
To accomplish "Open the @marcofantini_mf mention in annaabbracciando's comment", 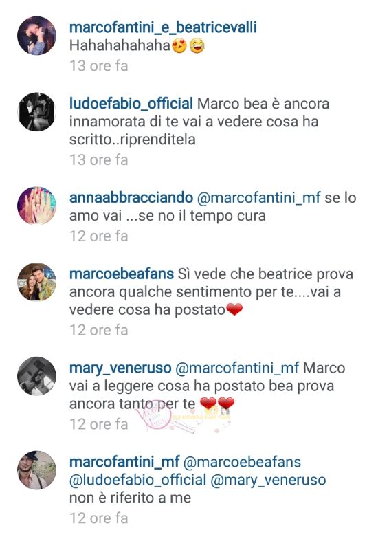I will click(x=258, y=198).
